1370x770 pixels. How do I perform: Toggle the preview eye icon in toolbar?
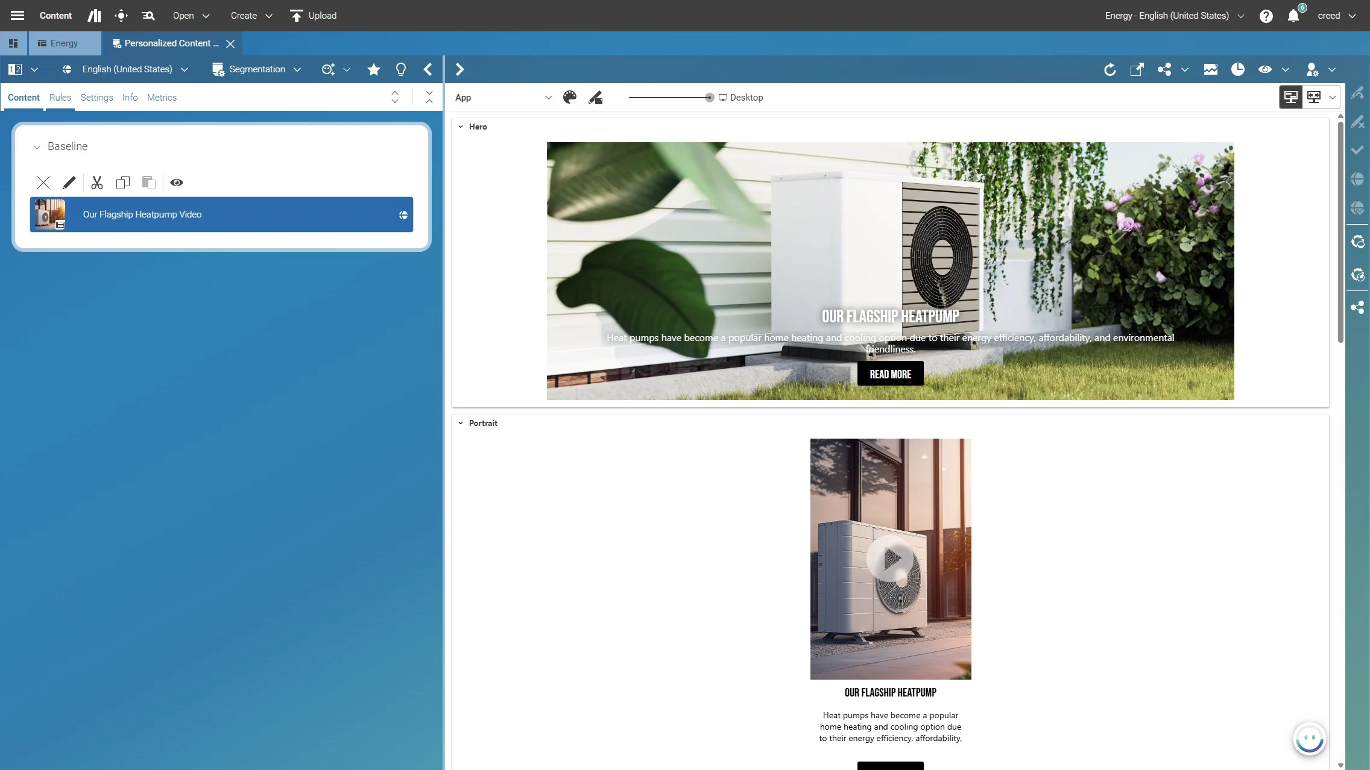(1264, 69)
